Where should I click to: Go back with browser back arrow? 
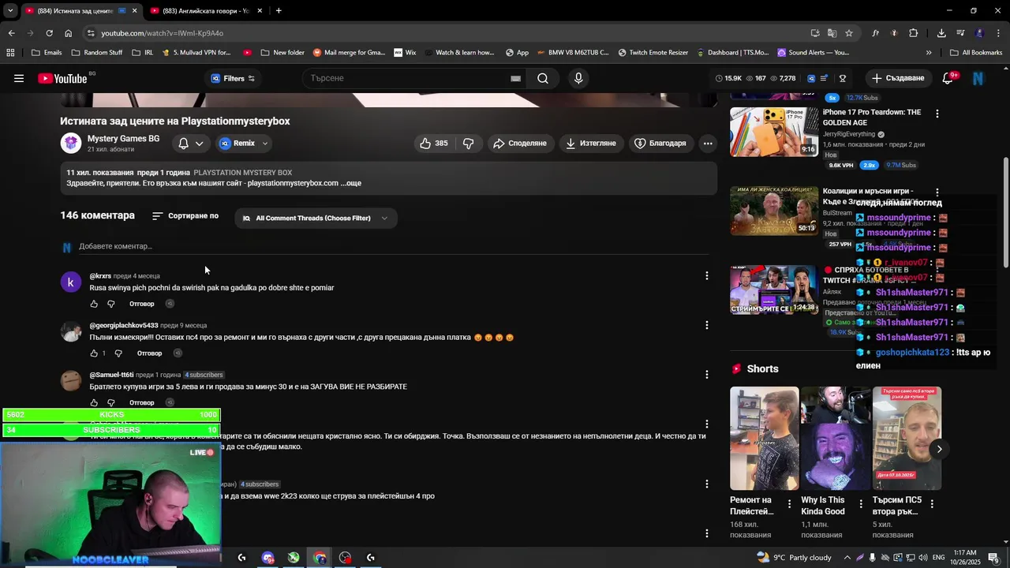pyautogui.click(x=11, y=33)
